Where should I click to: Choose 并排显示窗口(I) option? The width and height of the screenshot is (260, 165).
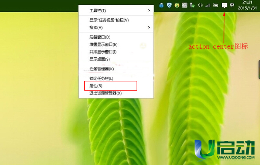(116, 52)
